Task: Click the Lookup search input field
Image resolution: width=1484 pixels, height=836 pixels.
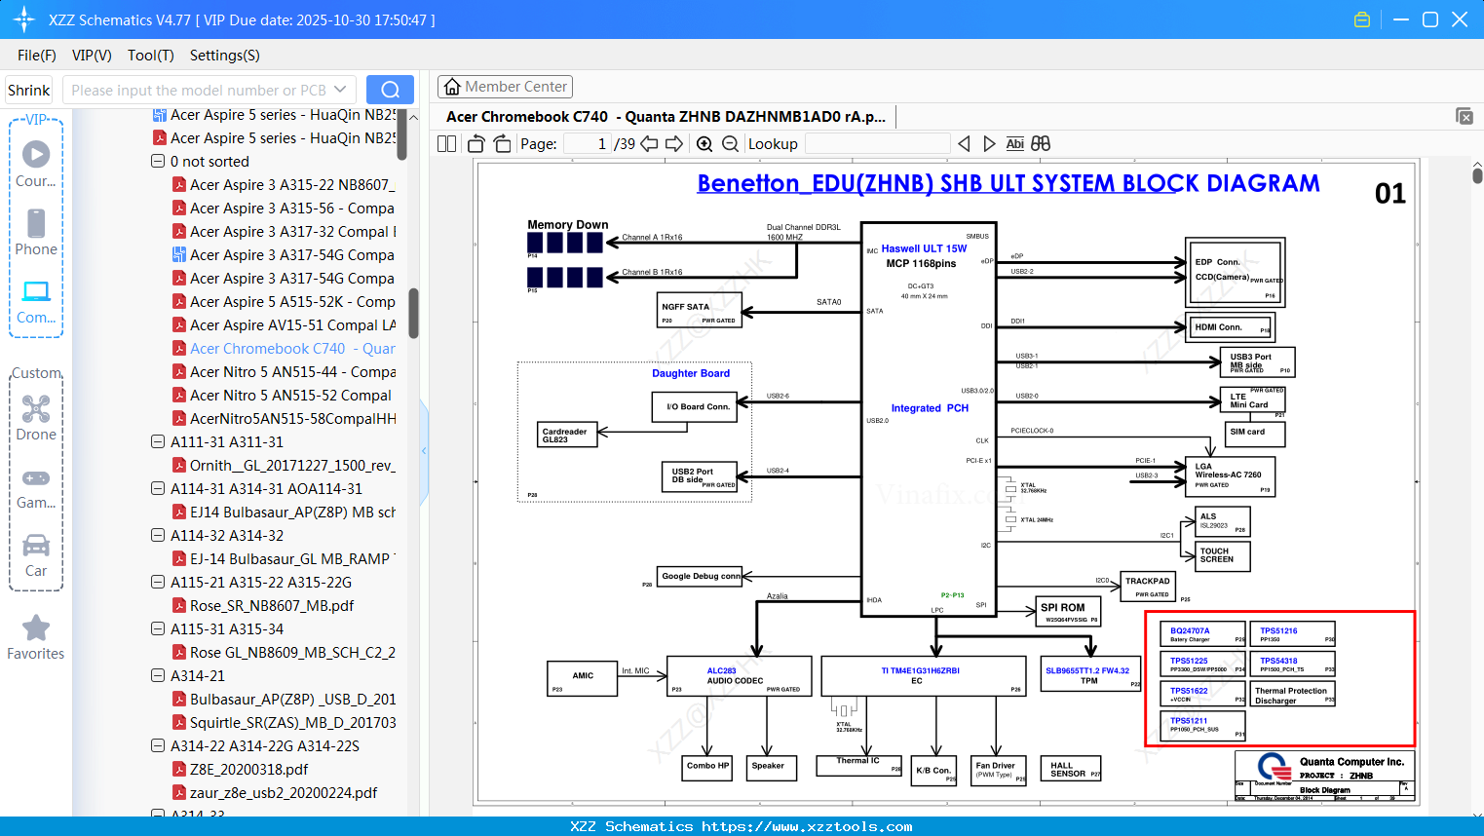Action: [877, 143]
